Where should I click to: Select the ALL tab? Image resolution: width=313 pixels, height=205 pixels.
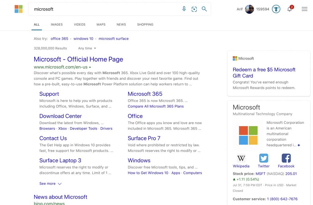(37, 24)
